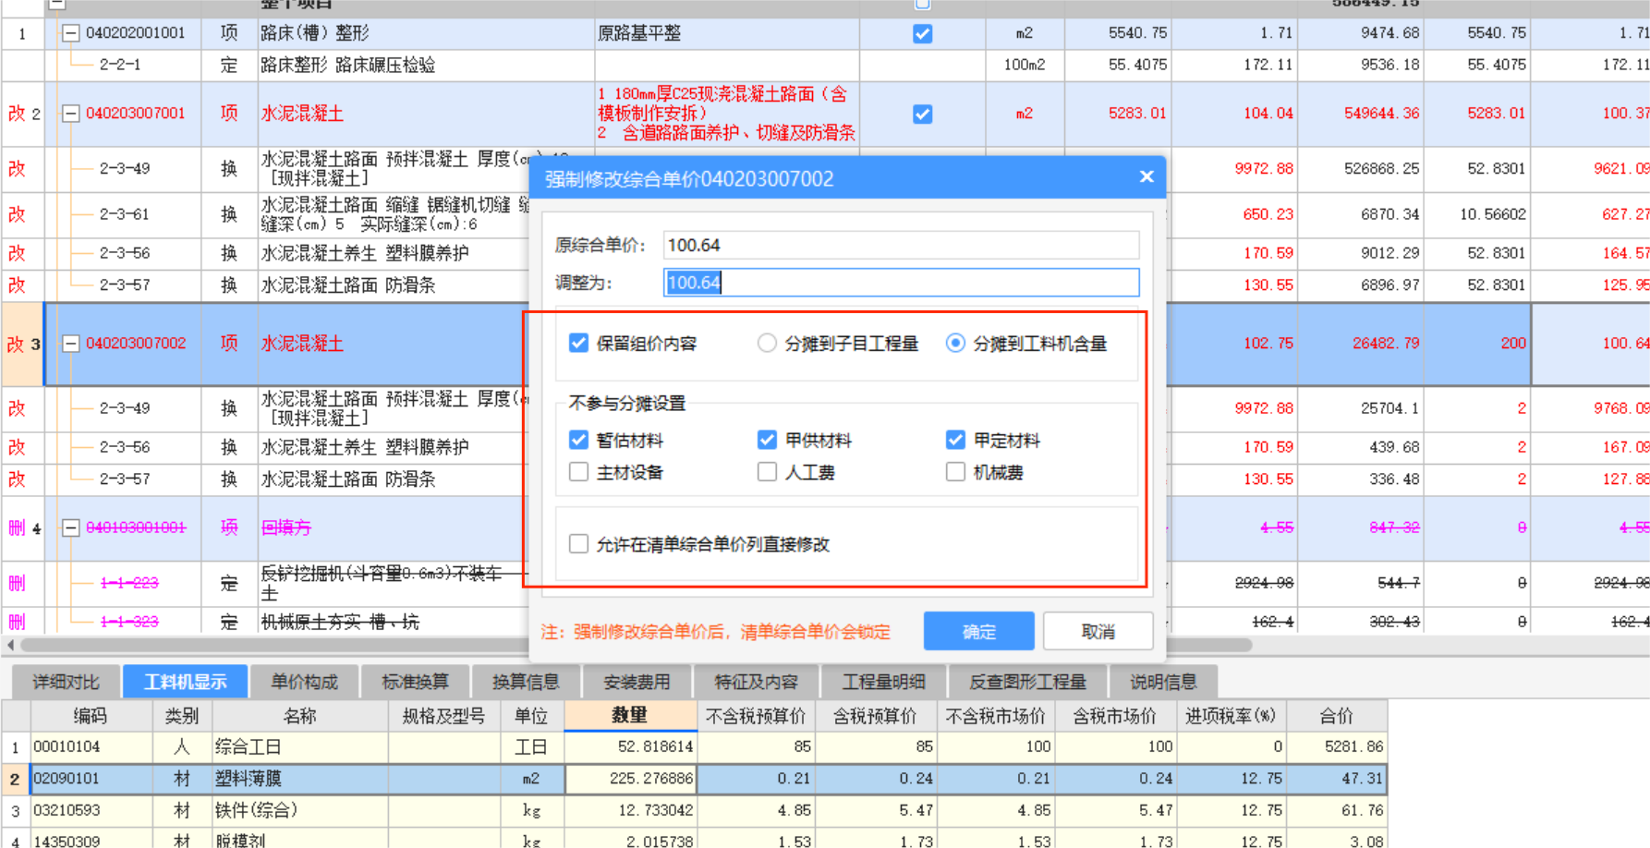Enable the 人工费 checkbox

(x=767, y=472)
